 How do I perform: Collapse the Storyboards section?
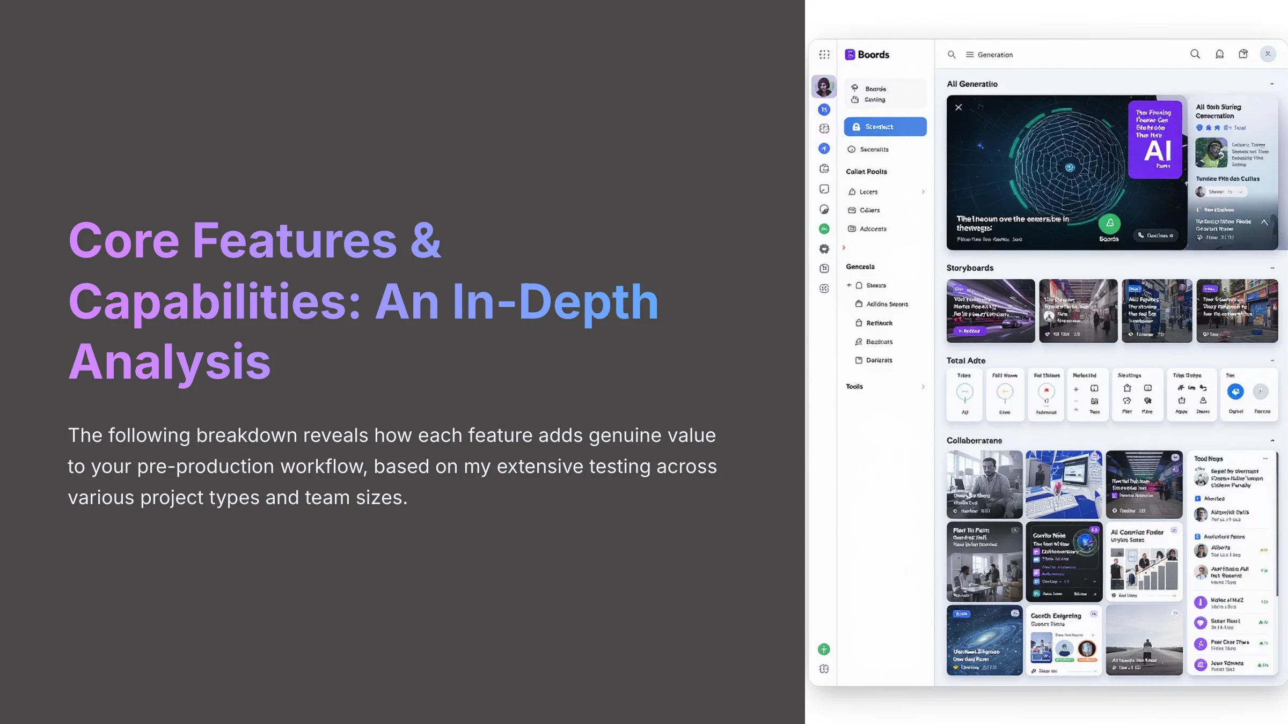(1272, 268)
